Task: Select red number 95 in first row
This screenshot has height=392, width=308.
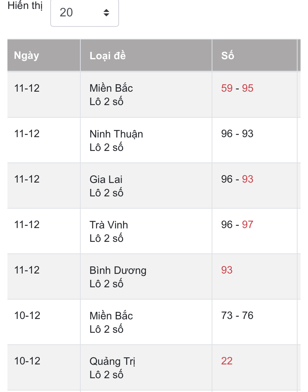Action: 248,88
